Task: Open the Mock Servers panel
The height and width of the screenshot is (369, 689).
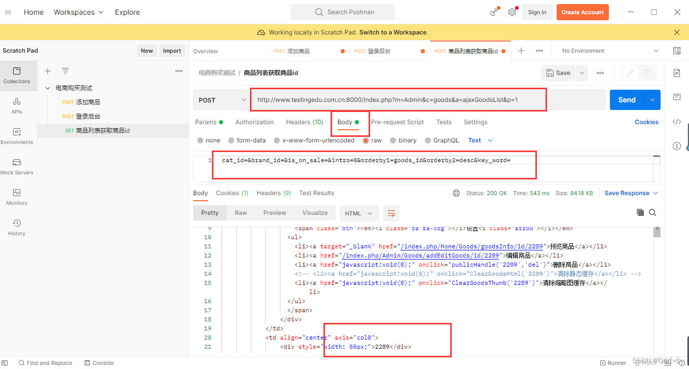Action: point(17,166)
